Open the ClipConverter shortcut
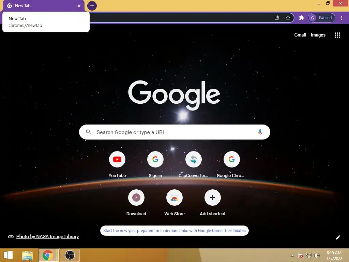This screenshot has height=262, width=349. click(x=194, y=165)
